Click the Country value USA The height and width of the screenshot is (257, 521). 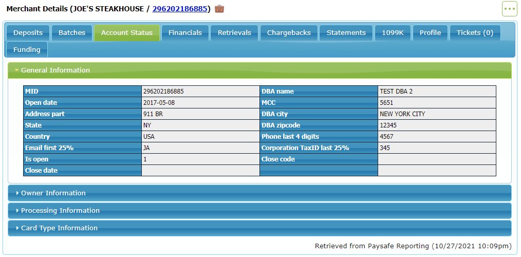click(x=200, y=137)
